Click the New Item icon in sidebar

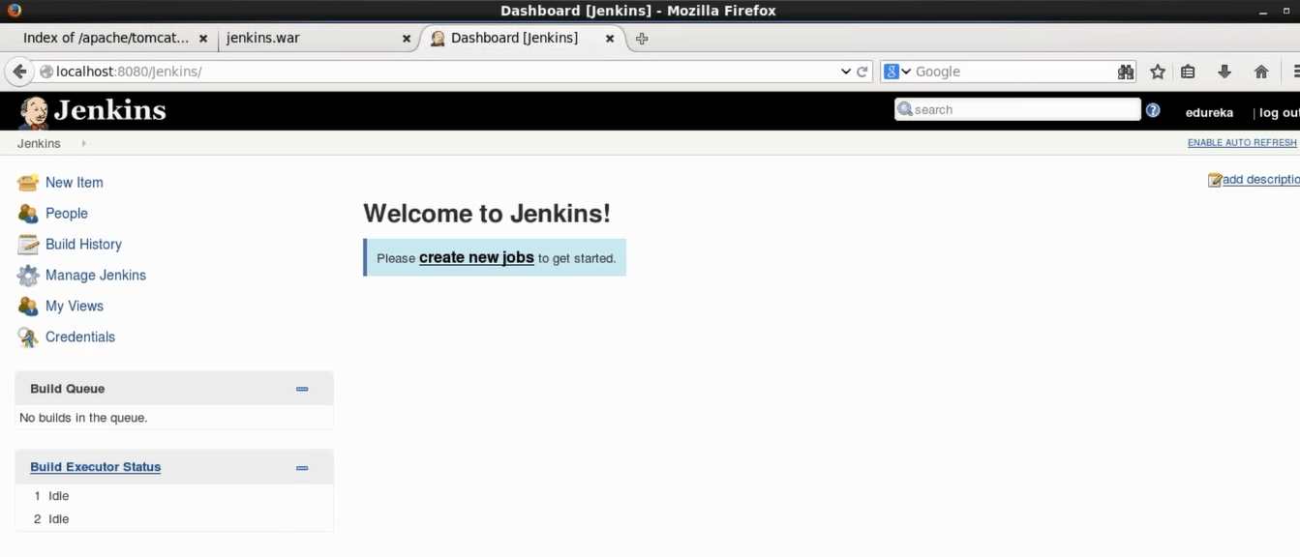tap(28, 183)
